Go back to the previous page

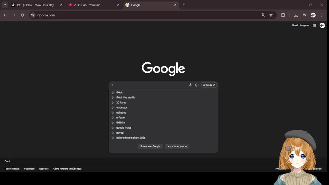tap(5, 15)
